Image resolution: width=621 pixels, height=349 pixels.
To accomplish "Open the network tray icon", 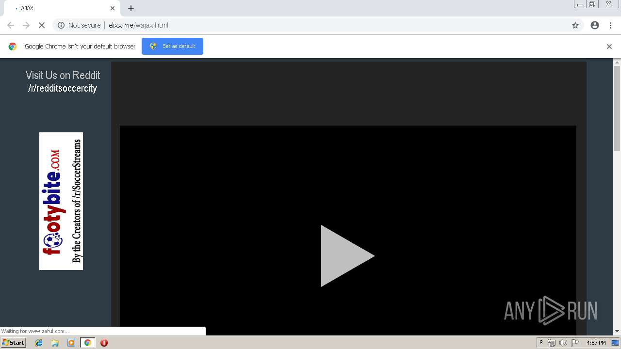I will (551, 343).
